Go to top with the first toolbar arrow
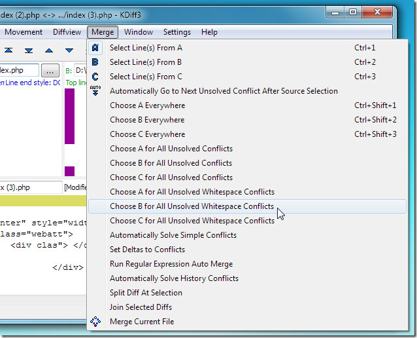 [8, 50]
